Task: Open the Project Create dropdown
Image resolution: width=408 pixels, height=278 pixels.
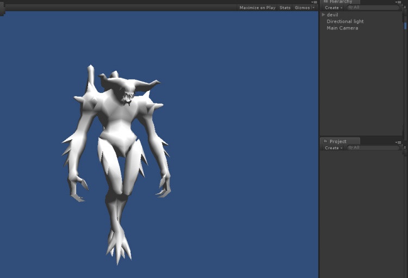Action: click(x=333, y=148)
